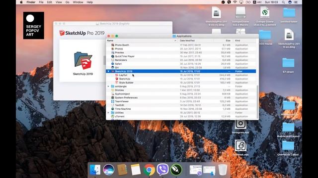Select System Preferences in the list
This screenshot has width=318, height=178.
coord(181,97)
